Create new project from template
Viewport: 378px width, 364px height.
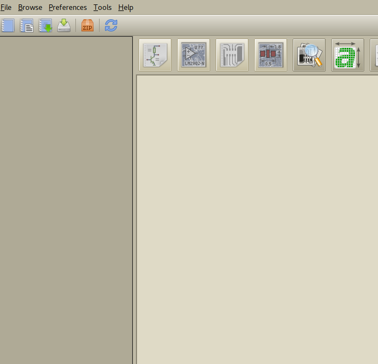tap(26, 25)
